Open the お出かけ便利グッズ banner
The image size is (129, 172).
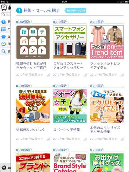(x=107, y=163)
